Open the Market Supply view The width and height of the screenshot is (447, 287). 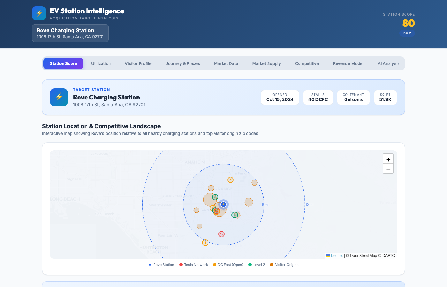(x=266, y=63)
